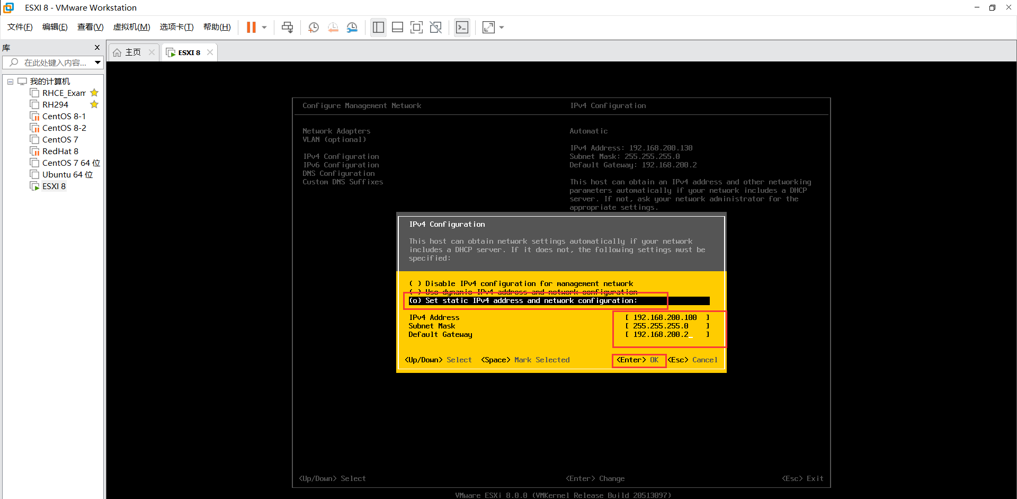Select the Ubuntu 64 位 virtual machine

(67, 175)
